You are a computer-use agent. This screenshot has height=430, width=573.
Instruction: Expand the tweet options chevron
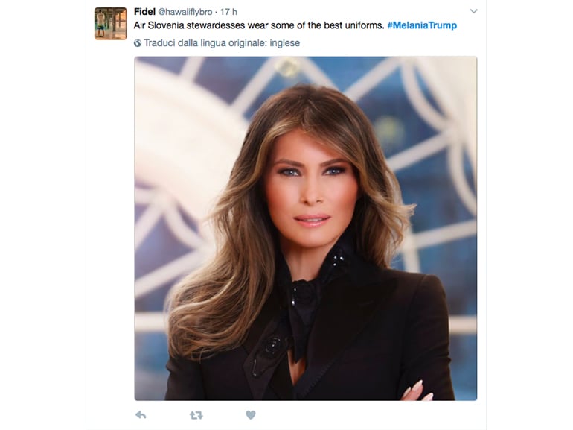pyautogui.click(x=474, y=12)
